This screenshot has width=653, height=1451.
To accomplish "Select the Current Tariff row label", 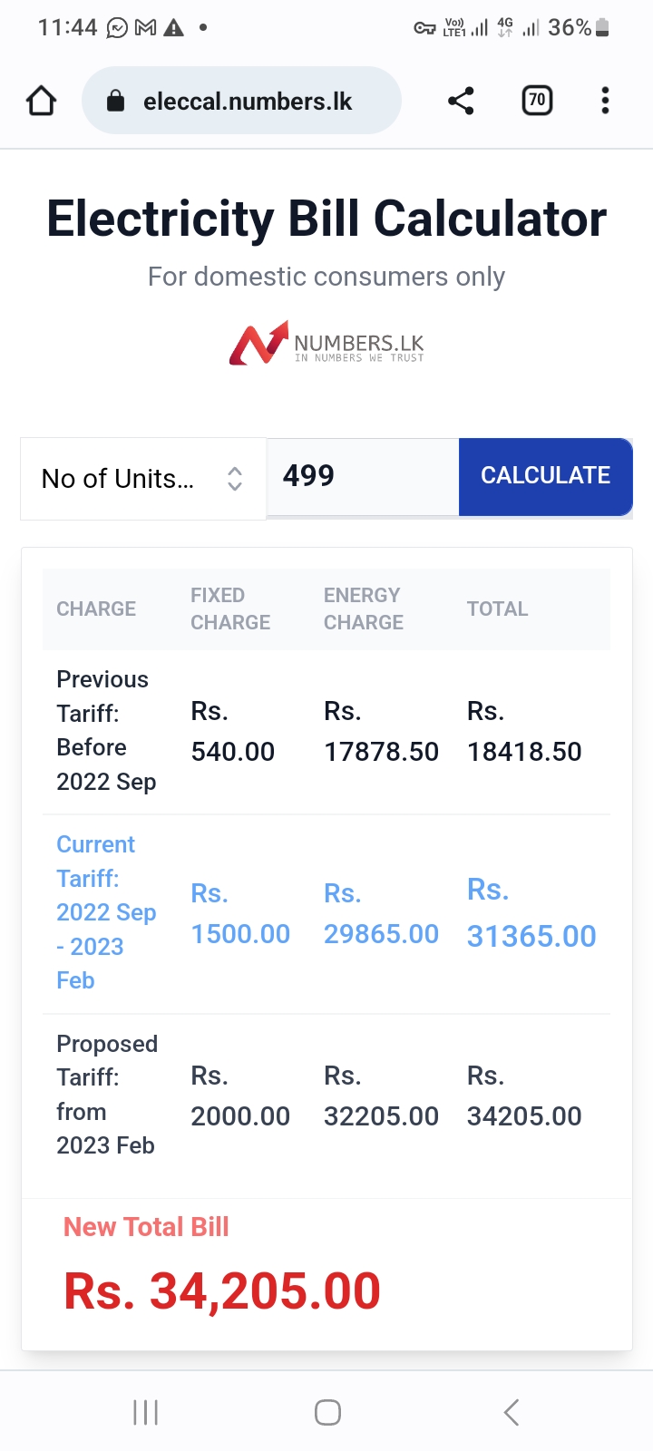I will (106, 912).
